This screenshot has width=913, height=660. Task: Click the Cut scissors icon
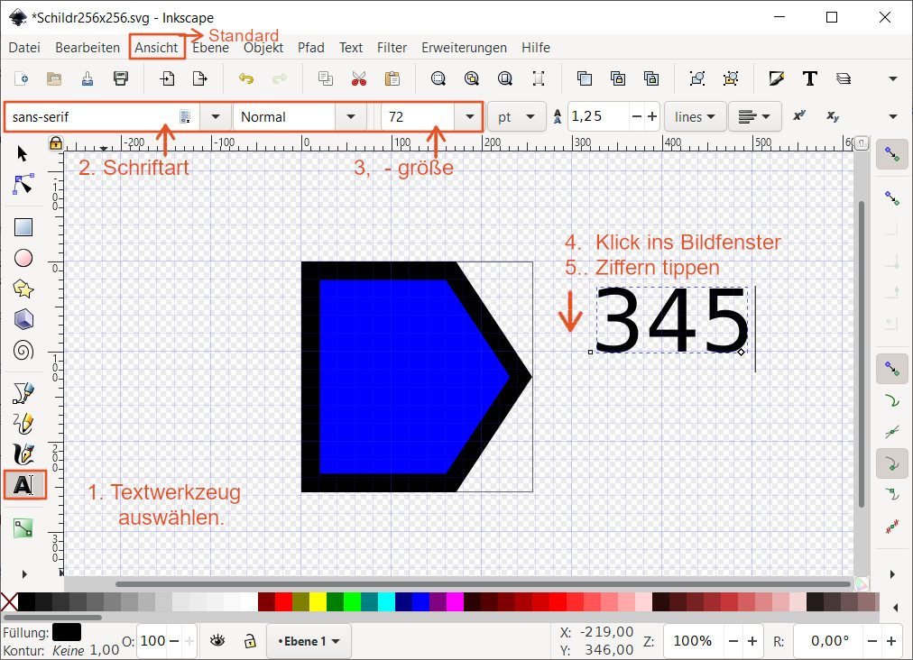click(x=358, y=78)
